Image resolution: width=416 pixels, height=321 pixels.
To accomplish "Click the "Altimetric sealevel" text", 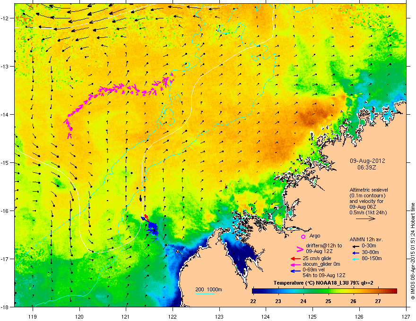I will point(369,190).
